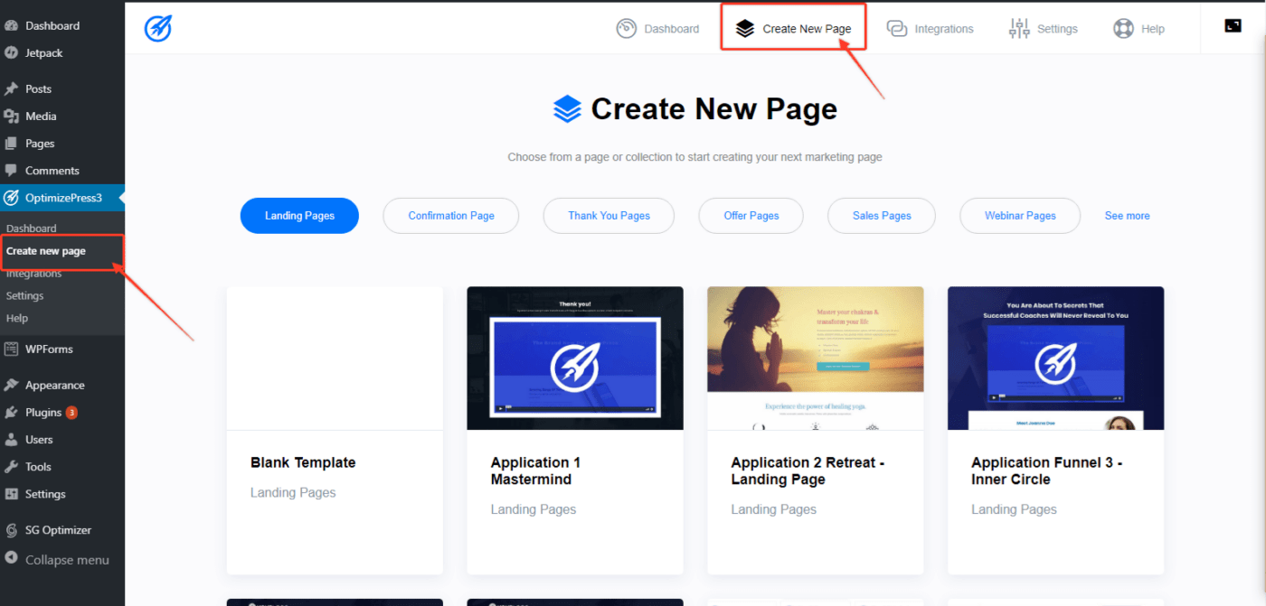Click the Create New Page layers icon
Screen dimensions: 1266x606
click(744, 29)
